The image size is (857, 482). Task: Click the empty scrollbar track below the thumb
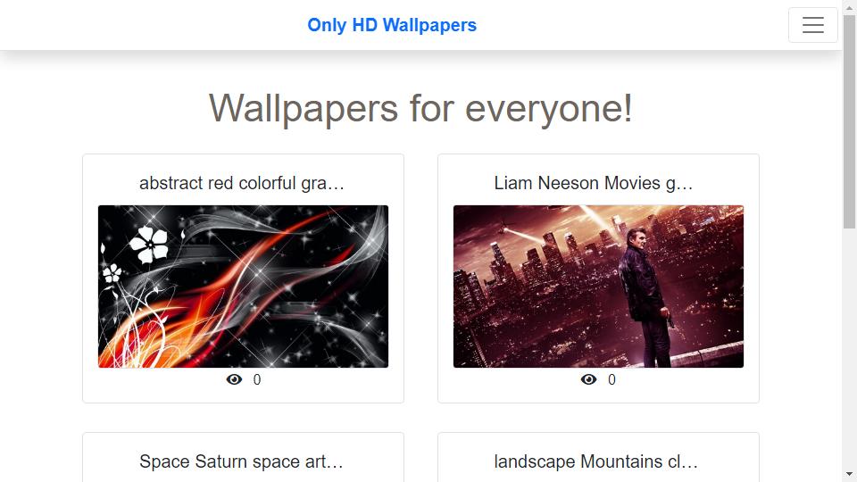tap(849, 347)
